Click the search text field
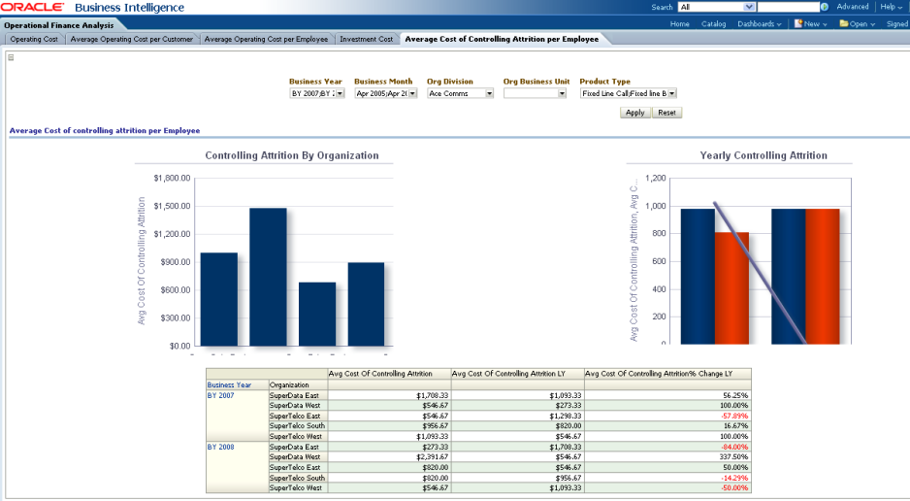The width and height of the screenshot is (910, 501). (788, 7)
